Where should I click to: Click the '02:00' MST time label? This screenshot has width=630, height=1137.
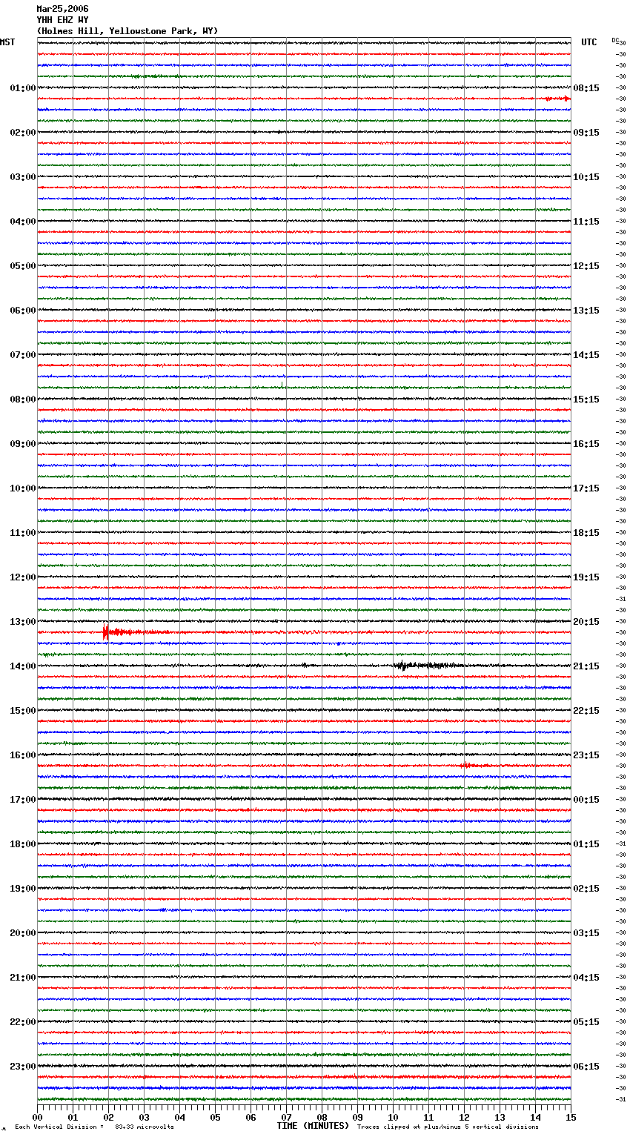23,133
